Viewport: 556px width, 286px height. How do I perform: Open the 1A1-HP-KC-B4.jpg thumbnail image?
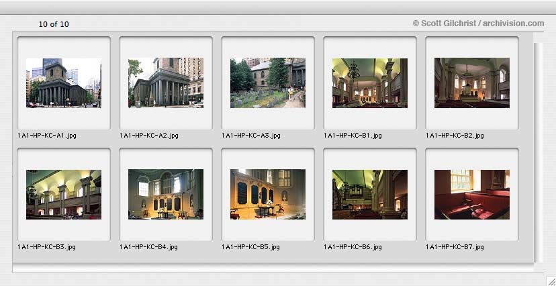click(166, 194)
